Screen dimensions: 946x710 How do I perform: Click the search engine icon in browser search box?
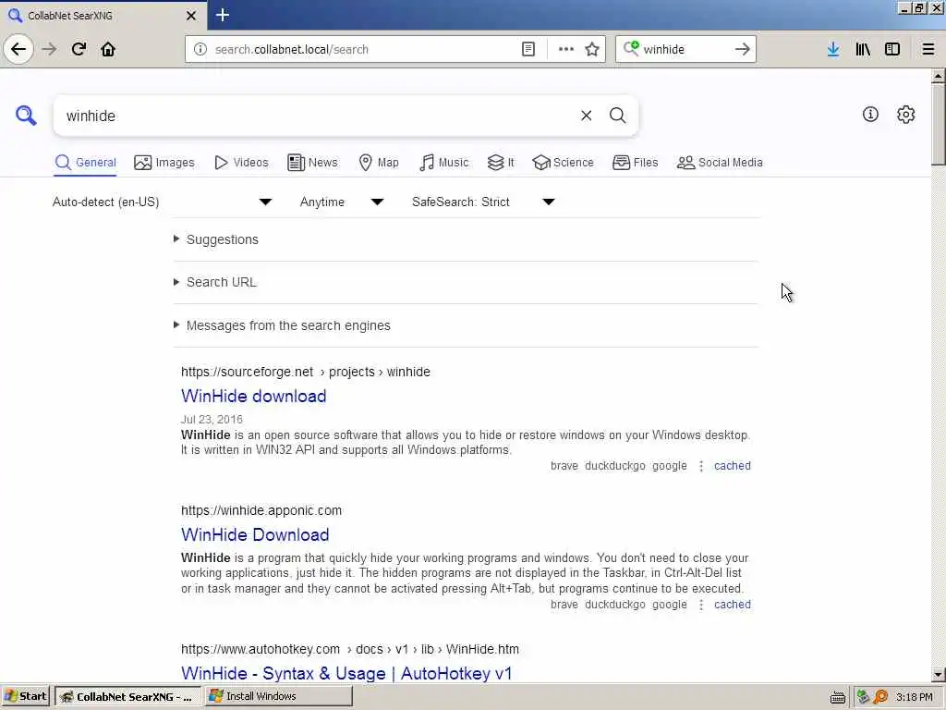[631, 48]
